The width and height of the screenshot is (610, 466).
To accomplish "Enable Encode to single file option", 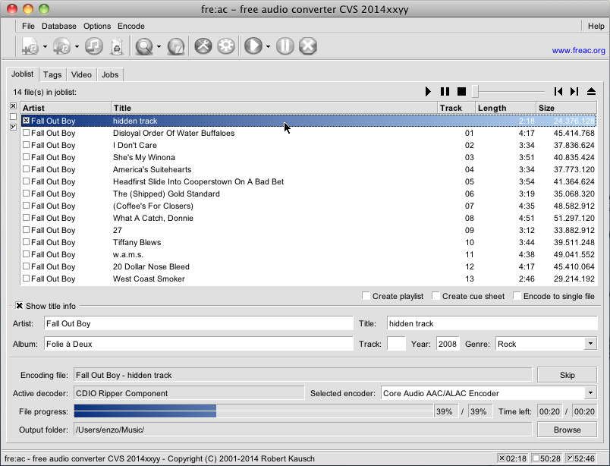I will (517, 296).
